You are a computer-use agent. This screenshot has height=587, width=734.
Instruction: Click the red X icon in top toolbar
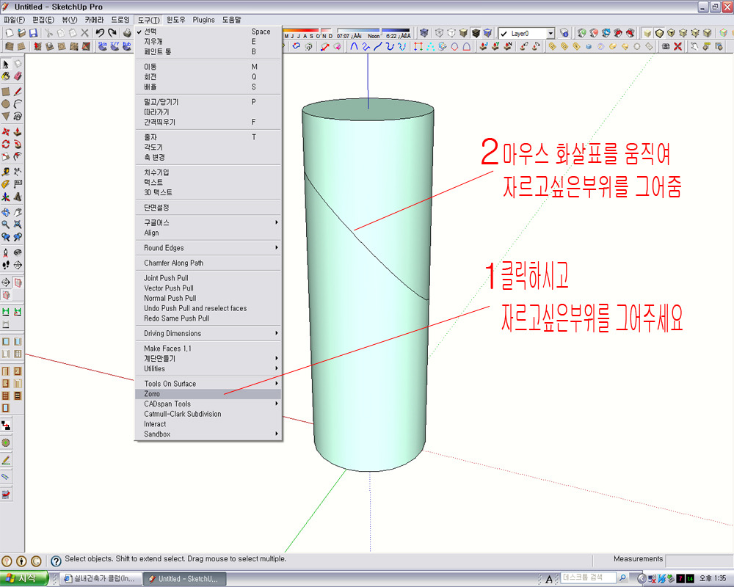[677, 46]
